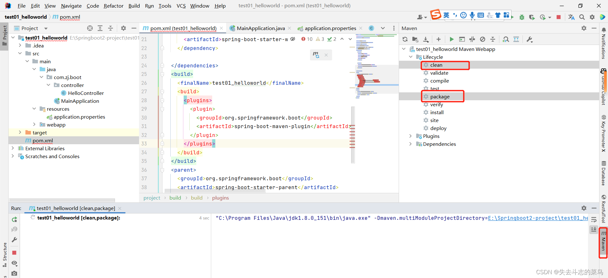Image resolution: width=608 pixels, height=278 pixels.
Task: Expand the Plugins node in Maven
Action: click(x=410, y=136)
